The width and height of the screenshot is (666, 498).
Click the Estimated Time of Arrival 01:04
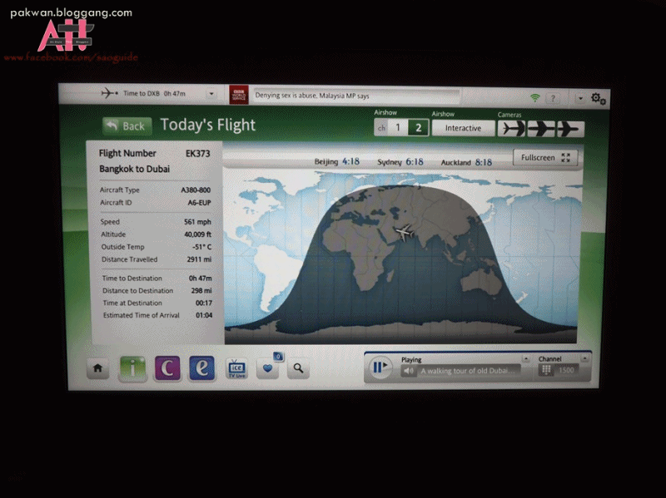pos(204,315)
